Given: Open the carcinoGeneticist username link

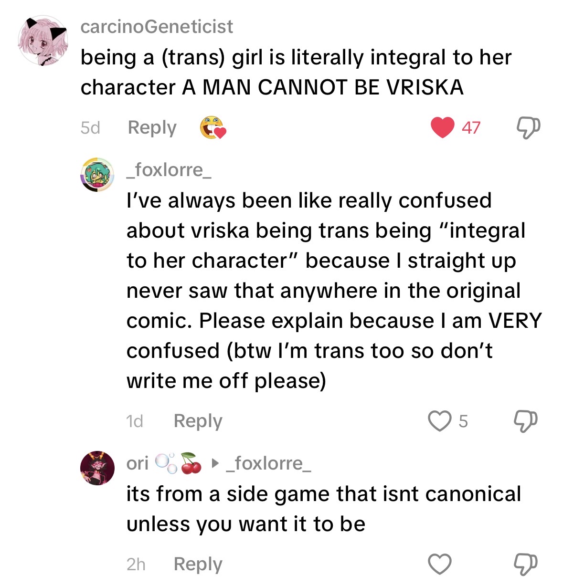Looking at the screenshot, I should tap(157, 27).
